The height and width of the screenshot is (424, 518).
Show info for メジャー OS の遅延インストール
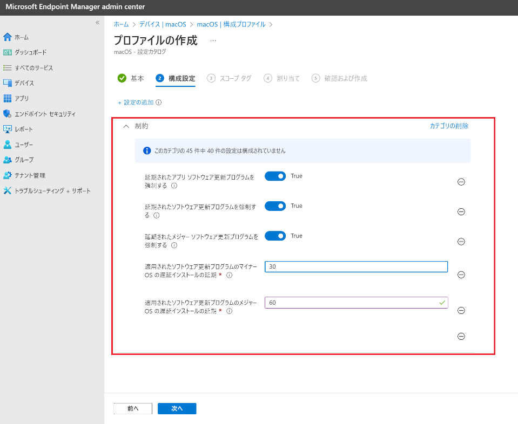[x=229, y=311]
